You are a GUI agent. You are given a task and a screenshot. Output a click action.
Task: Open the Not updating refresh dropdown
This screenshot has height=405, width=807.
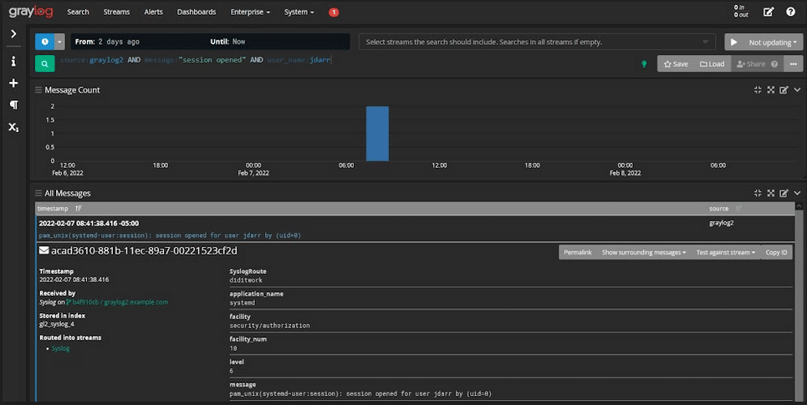(x=772, y=42)
